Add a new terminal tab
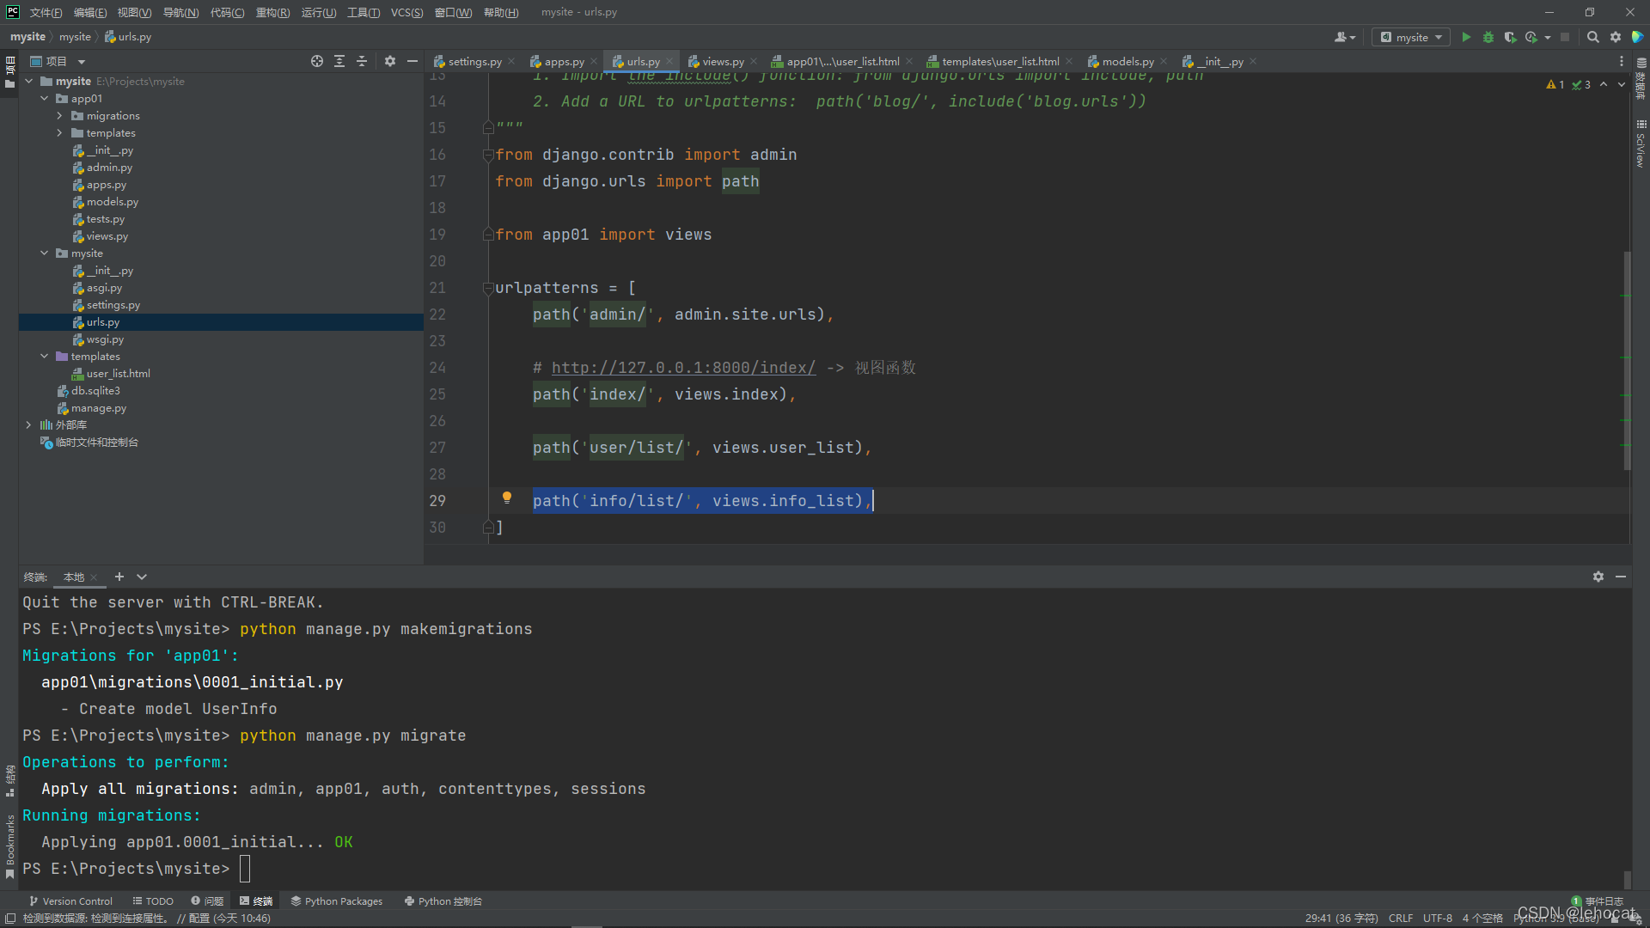Screen dimensions: 1650x928 119,577
